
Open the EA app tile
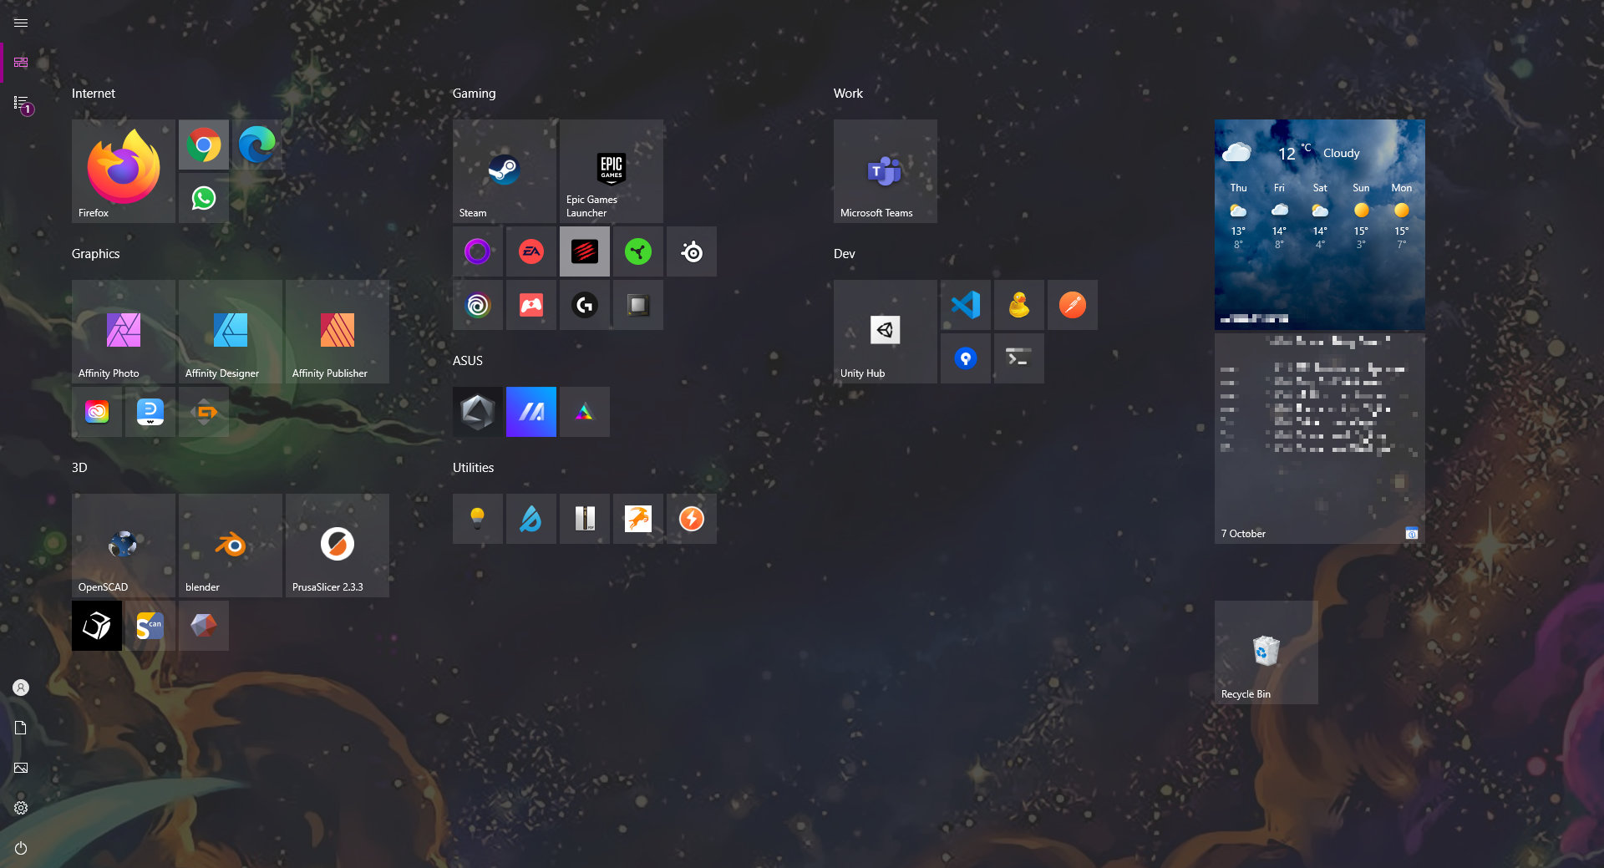[x=531, y=251]
